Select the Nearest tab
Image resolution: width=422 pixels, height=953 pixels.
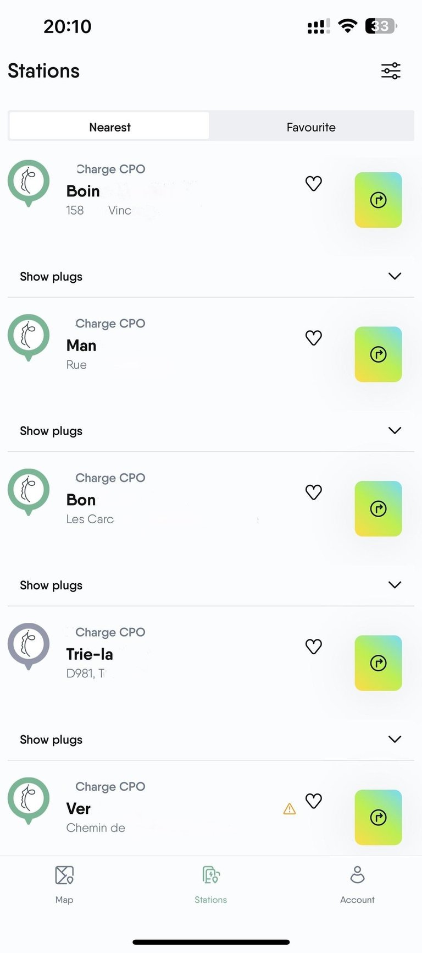pyautogui.click(x=110, y=127)
